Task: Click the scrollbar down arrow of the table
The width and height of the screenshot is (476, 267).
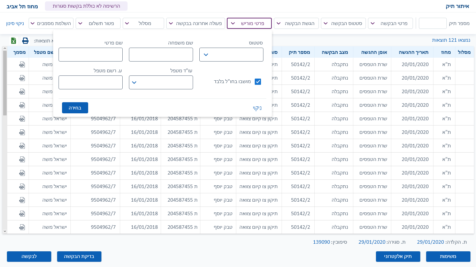Action: click(5, 231)
